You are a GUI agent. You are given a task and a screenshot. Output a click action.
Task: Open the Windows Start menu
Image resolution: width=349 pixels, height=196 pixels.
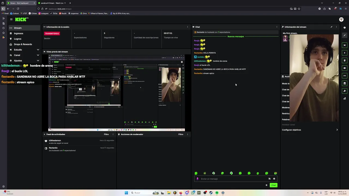coord(126,193)
